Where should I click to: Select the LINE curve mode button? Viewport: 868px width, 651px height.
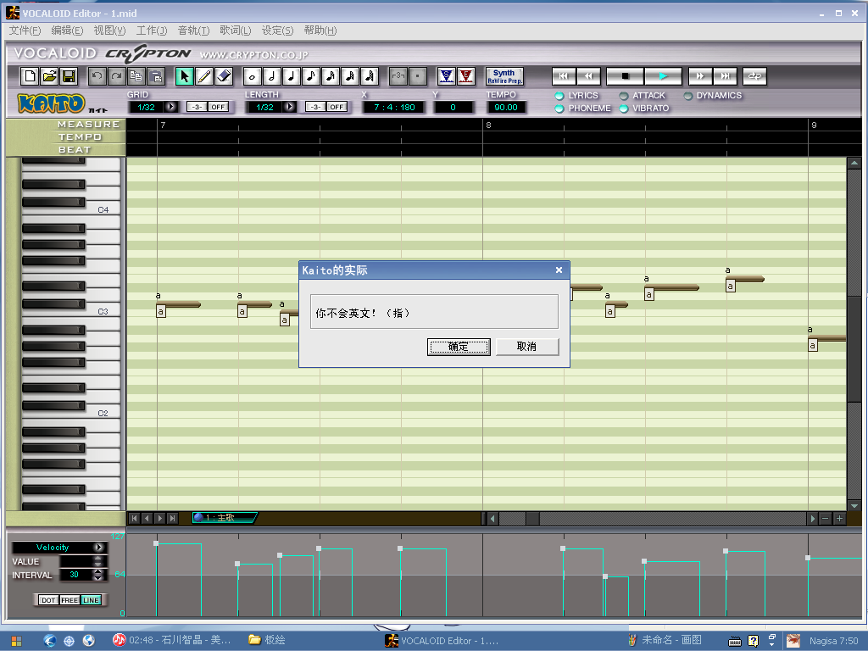92,600
